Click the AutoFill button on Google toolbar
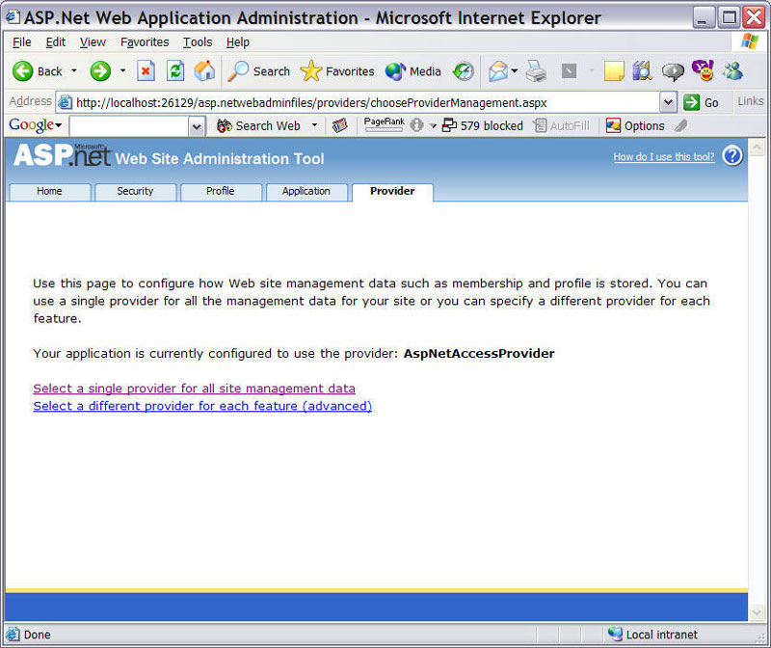Screen dimensions: 771x648 coord(561,126)
